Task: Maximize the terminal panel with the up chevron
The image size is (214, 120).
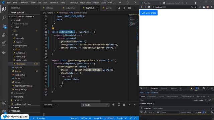Action: (x=129, y=105)
